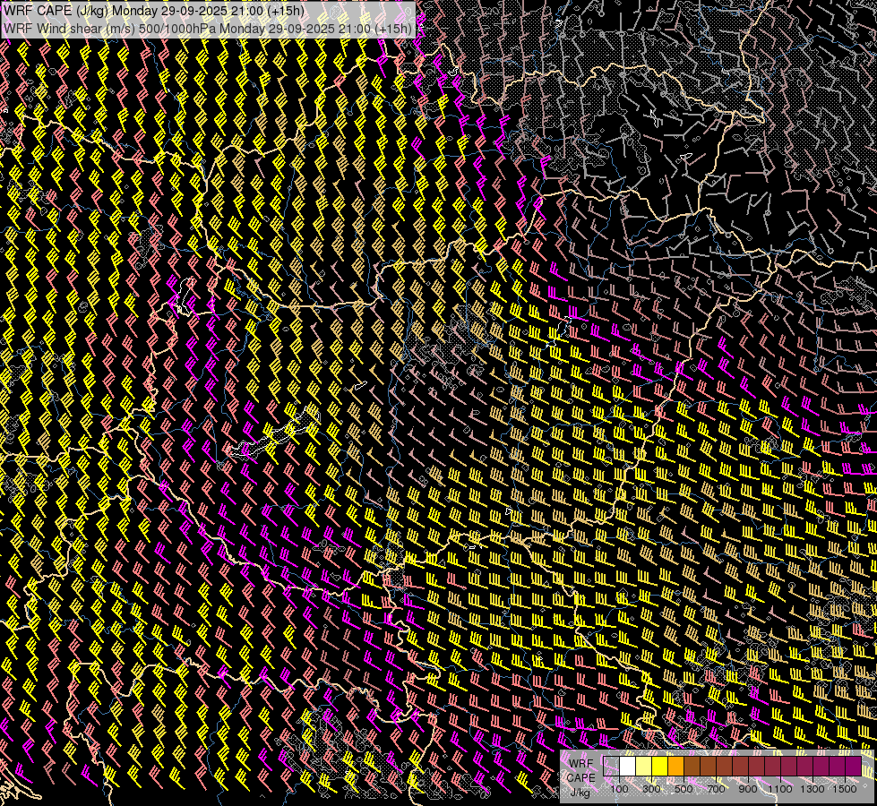
Task: Pick the bright yellow legend swatch
Action: [x=659, y=766]
